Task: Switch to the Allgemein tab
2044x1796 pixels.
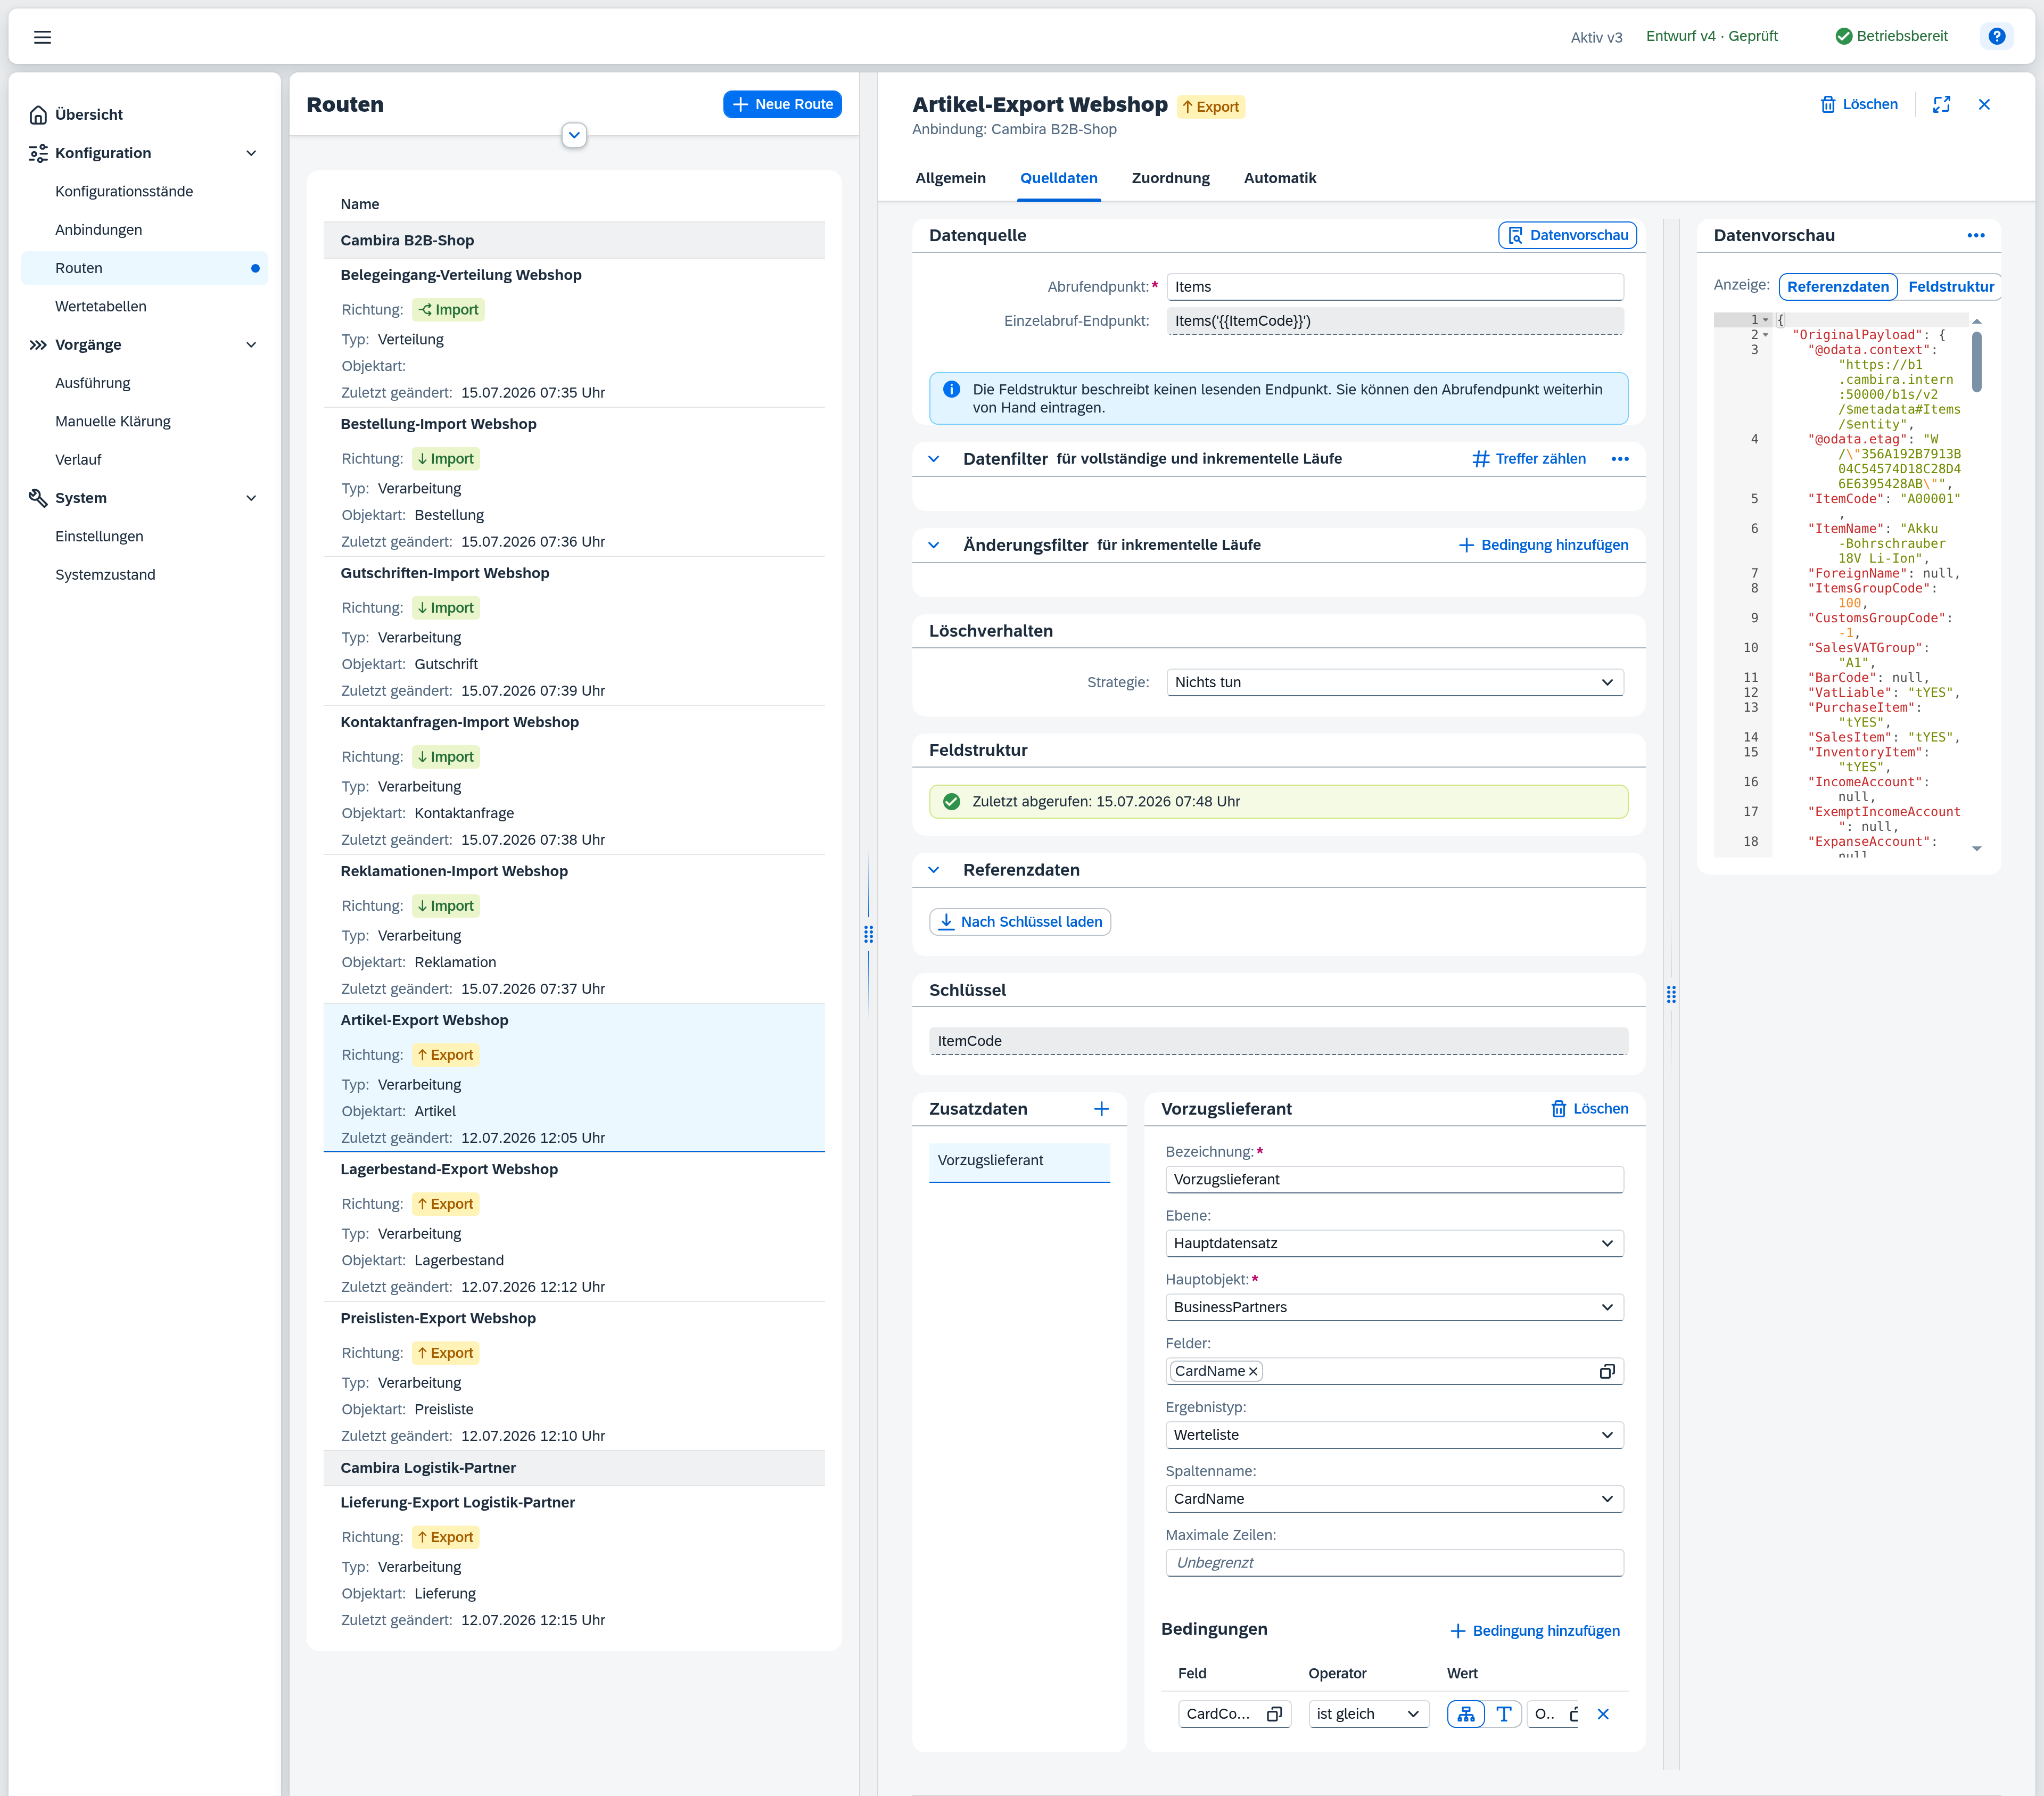Action: coord(950,178)
